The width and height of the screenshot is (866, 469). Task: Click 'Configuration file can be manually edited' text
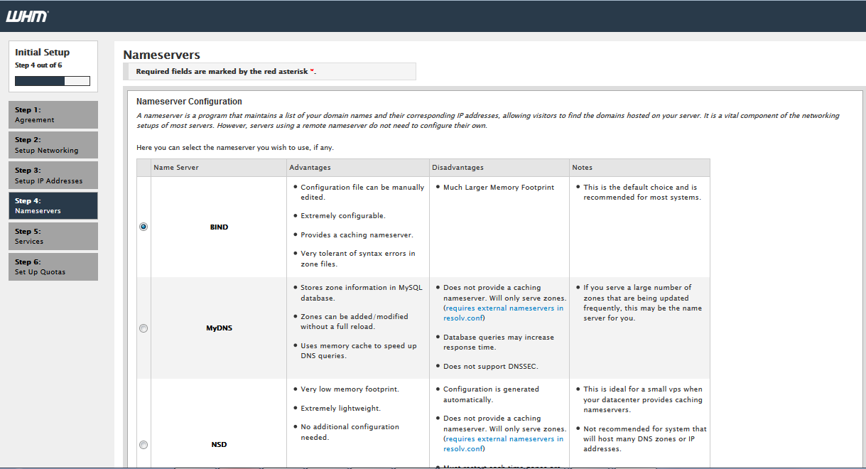(362, 193)
